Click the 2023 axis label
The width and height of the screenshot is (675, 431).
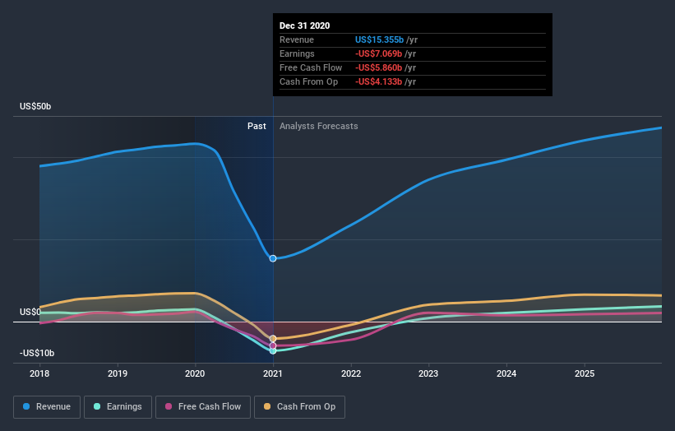click(428, 373)
